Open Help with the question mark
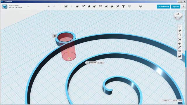Screen dimensions: 187x105 (183, 7)
